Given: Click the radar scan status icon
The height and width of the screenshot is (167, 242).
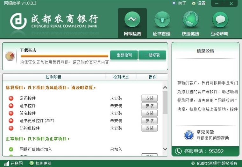Looking at the screenshot, I should [x=10, y=56].
